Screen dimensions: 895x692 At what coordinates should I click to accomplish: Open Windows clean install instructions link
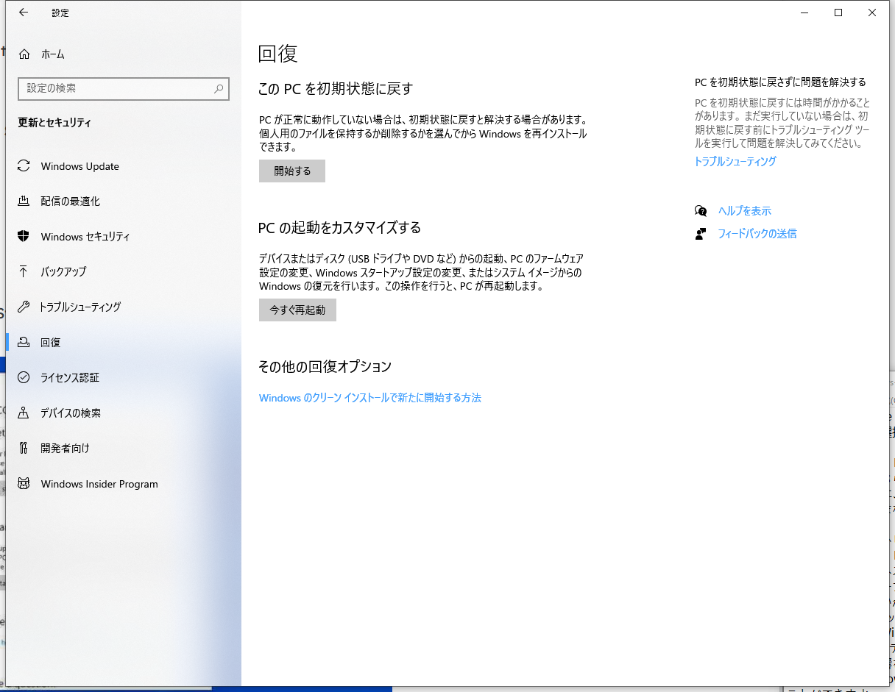(x=370, y=397)
